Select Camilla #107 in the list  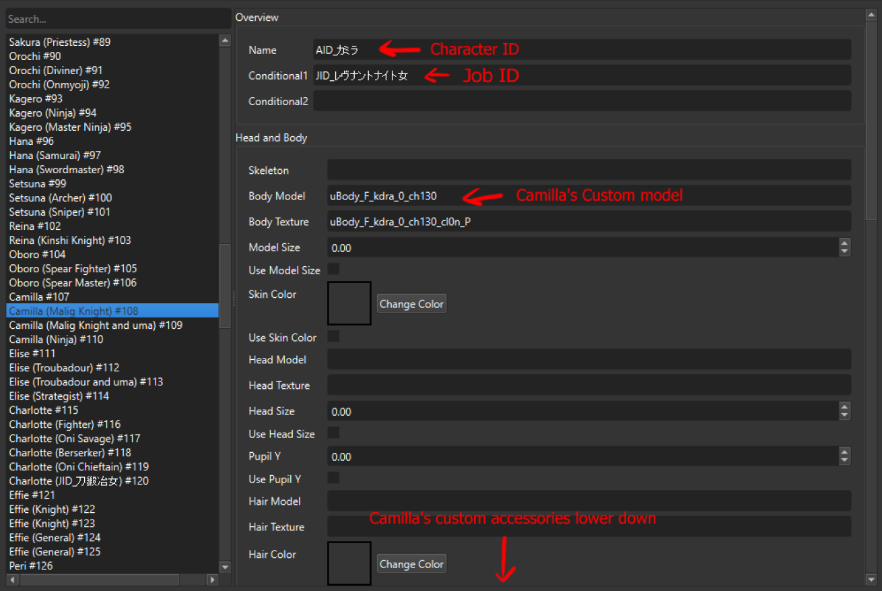[x=112, y=297]
